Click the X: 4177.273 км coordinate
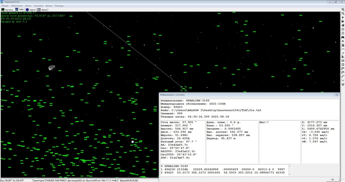This screenshot has width=345, height=182. point(315,122)
